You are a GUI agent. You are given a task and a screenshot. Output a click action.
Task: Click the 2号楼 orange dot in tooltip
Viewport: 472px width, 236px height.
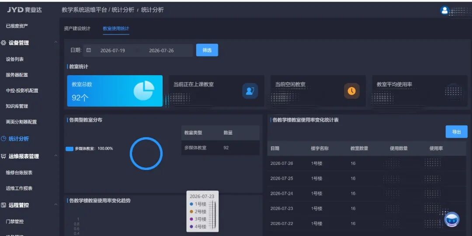click(191, 212)
